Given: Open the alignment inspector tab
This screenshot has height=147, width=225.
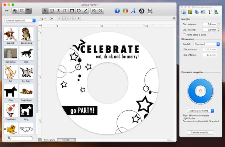Looking at the screenshot, I should pyautogui.click(x=216, y=12).
